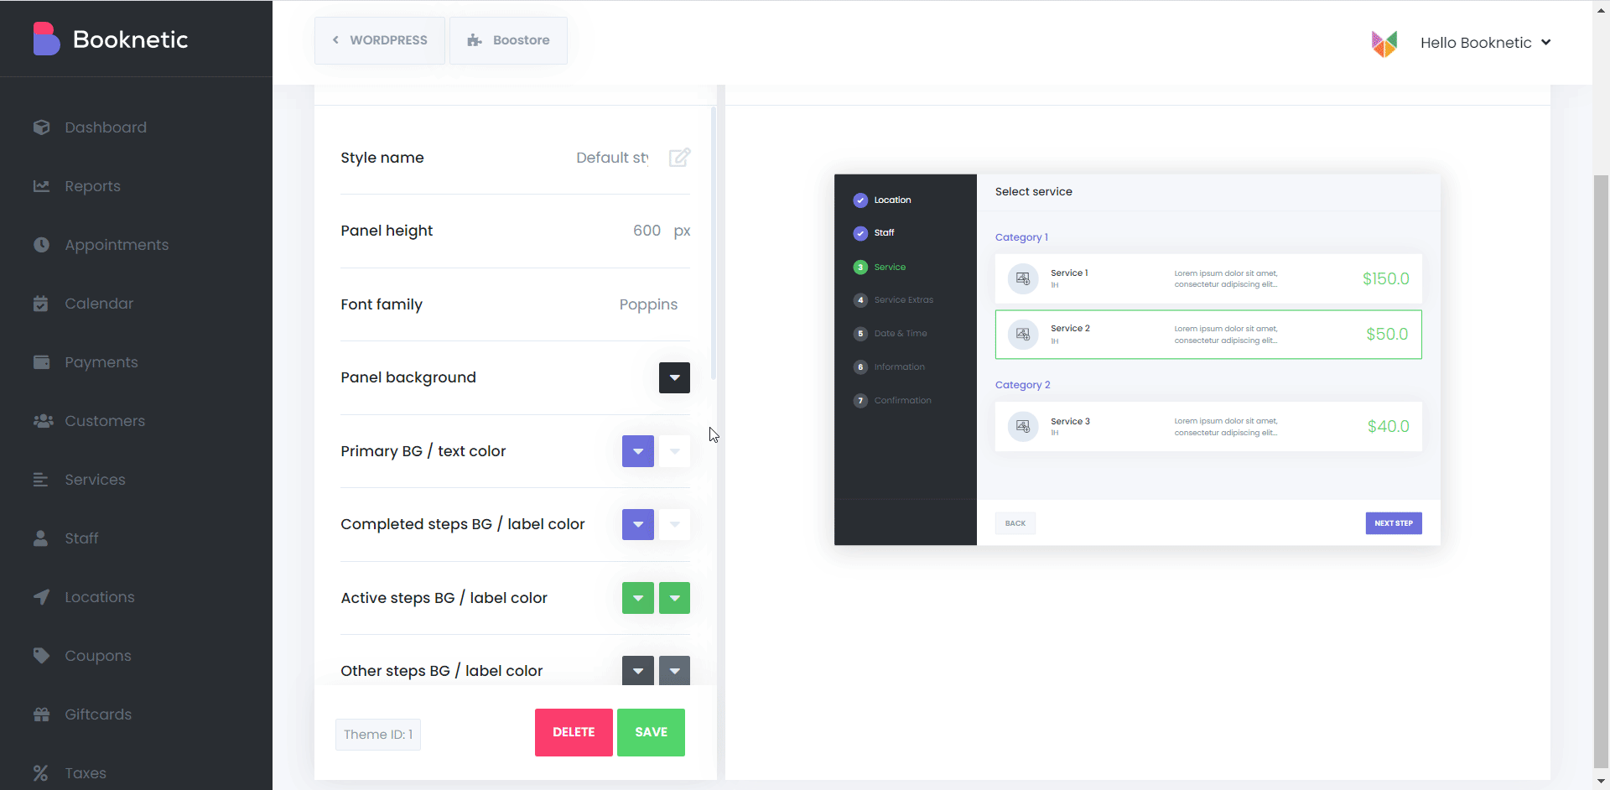Viewport: 1610px width, 790px height.
Task: Click the WORDPRESS back button
Action: 380,40
